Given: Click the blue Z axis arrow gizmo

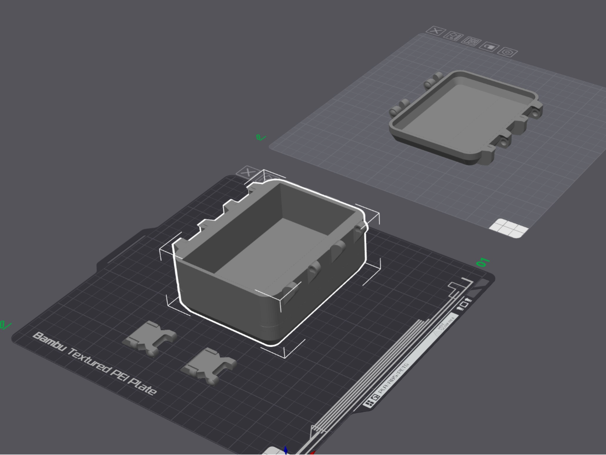Looking at the screenshot, I should click(286, 450).
